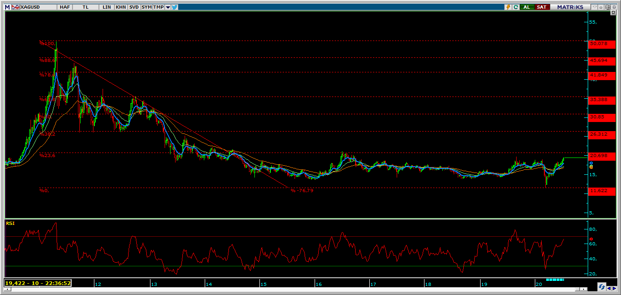
Task: Click the blue left arrow button
Action: point(609,288)
